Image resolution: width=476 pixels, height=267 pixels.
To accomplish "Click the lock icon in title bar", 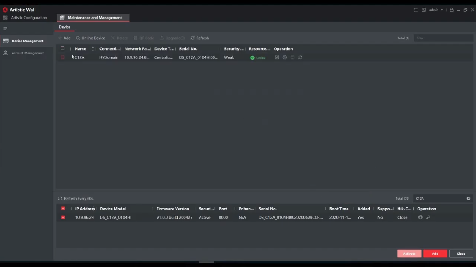I will [x=451, y=10].
